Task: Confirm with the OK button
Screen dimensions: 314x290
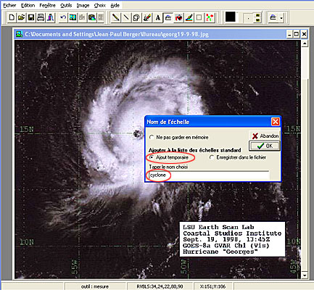Action: click(x=265, y=146)
